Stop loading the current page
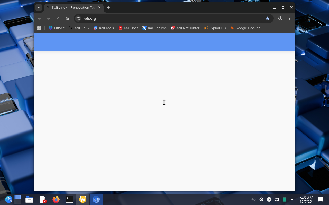The height and width of the screenshot is (205, 329). coord(58,18)
